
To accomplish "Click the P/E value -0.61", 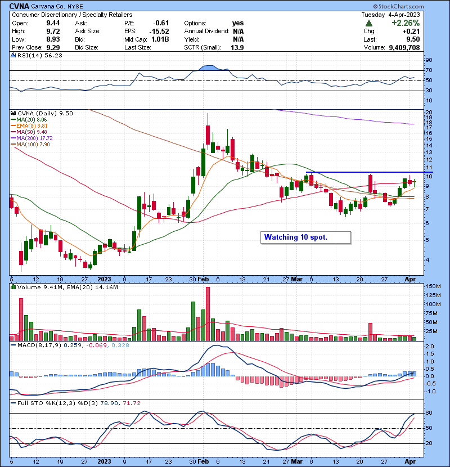I will pyautogui.click(x=161, y=23).
